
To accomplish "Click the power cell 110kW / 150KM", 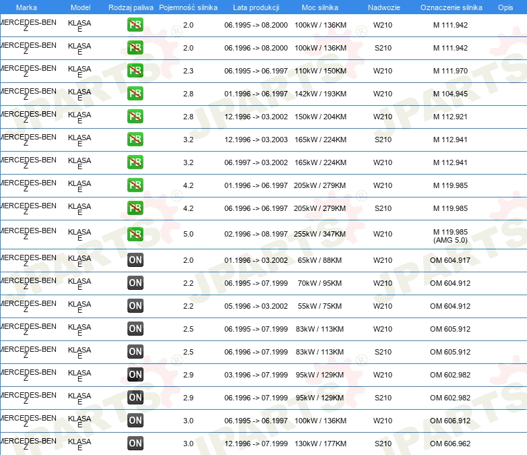I will point(320,71).
